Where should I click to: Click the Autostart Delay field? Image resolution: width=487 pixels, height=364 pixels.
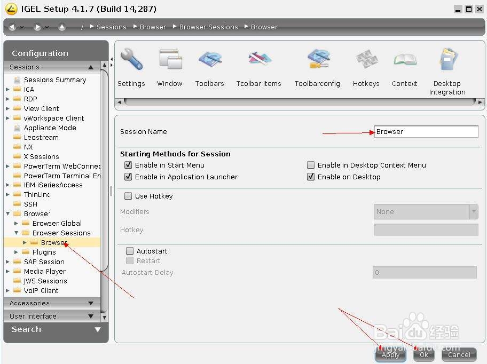425,272
